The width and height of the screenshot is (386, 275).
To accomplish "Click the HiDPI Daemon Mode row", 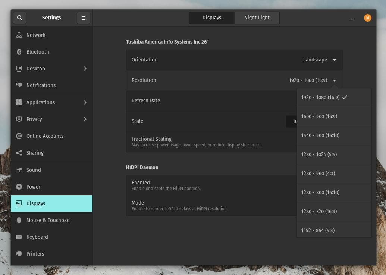I will click(211, 206).
